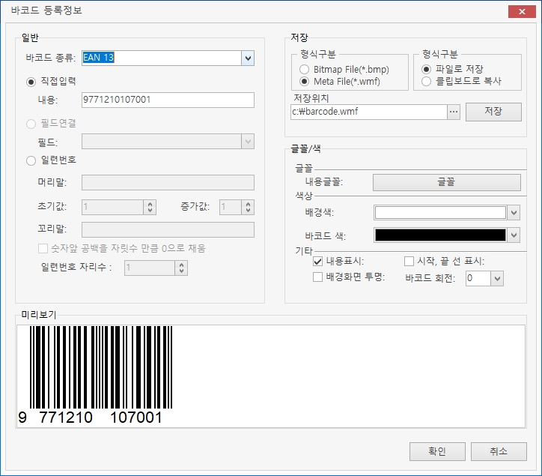
Task: Click the 초기값 spinner arrows
Action: (x=150, y=207)
